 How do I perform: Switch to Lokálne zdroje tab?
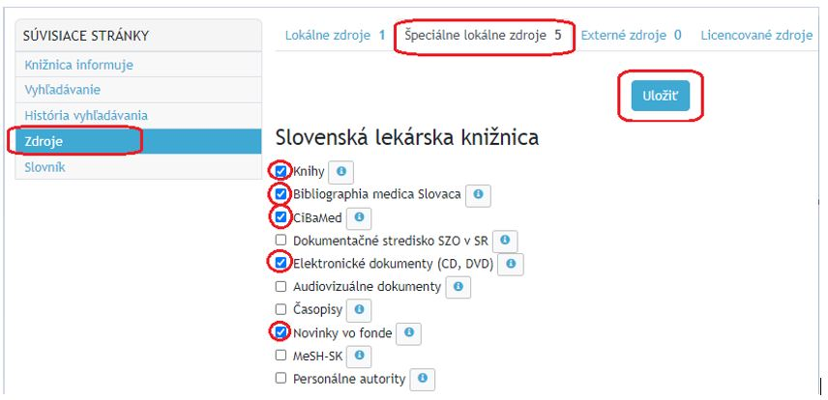tap(336, 36)
